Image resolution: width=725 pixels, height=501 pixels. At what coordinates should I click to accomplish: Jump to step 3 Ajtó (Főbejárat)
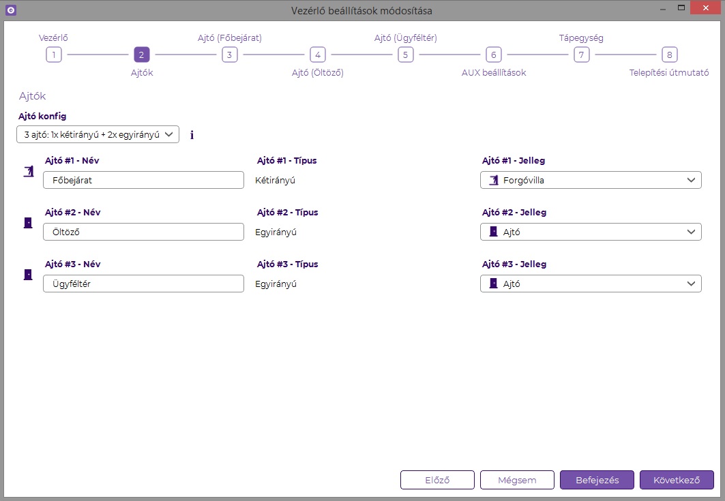click(x=230, y=55)
